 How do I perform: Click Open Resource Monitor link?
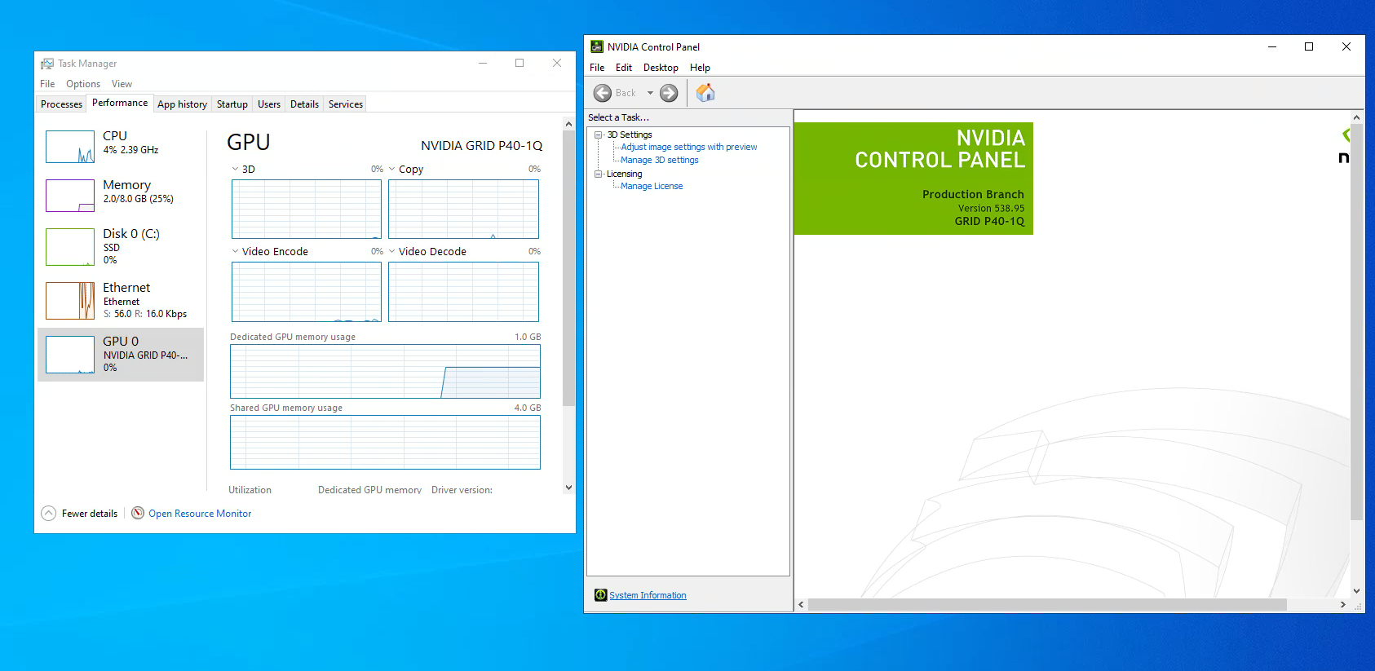click(200, 514)
